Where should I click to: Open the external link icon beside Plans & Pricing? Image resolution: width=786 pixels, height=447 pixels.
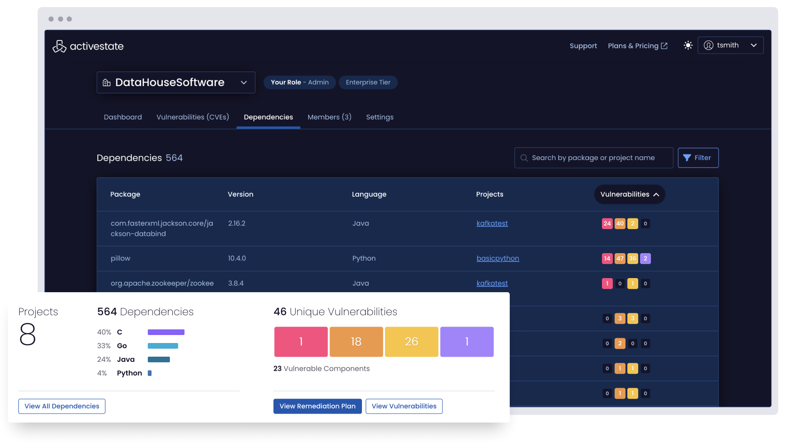point(665,45)
